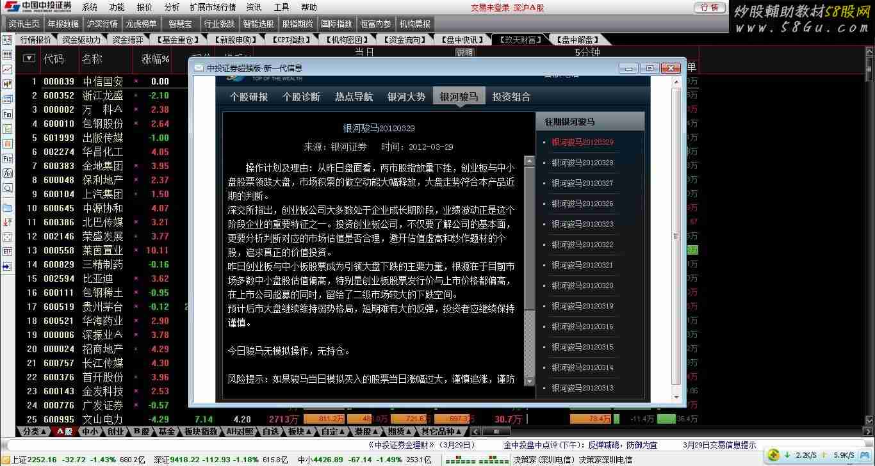Expand the 期货▲ bottom tab menu
The height and width of the screenshot is (466, 875).
pos(400,432)
